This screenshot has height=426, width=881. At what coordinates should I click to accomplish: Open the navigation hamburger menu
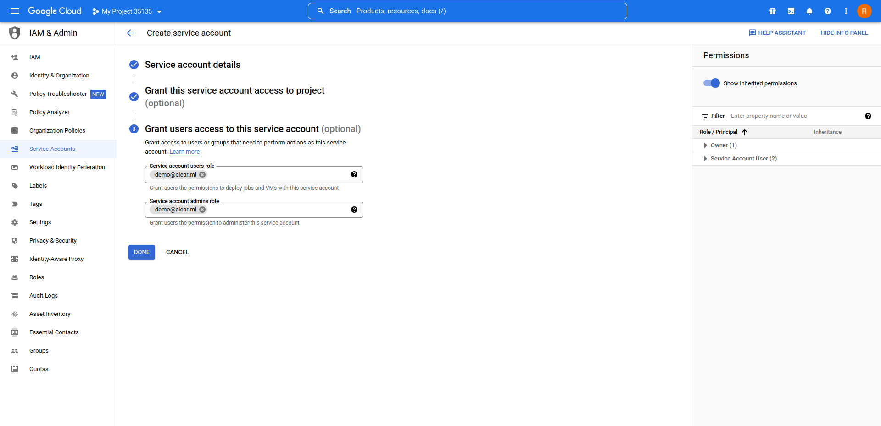pyautogui.click(x=15, y=11)
